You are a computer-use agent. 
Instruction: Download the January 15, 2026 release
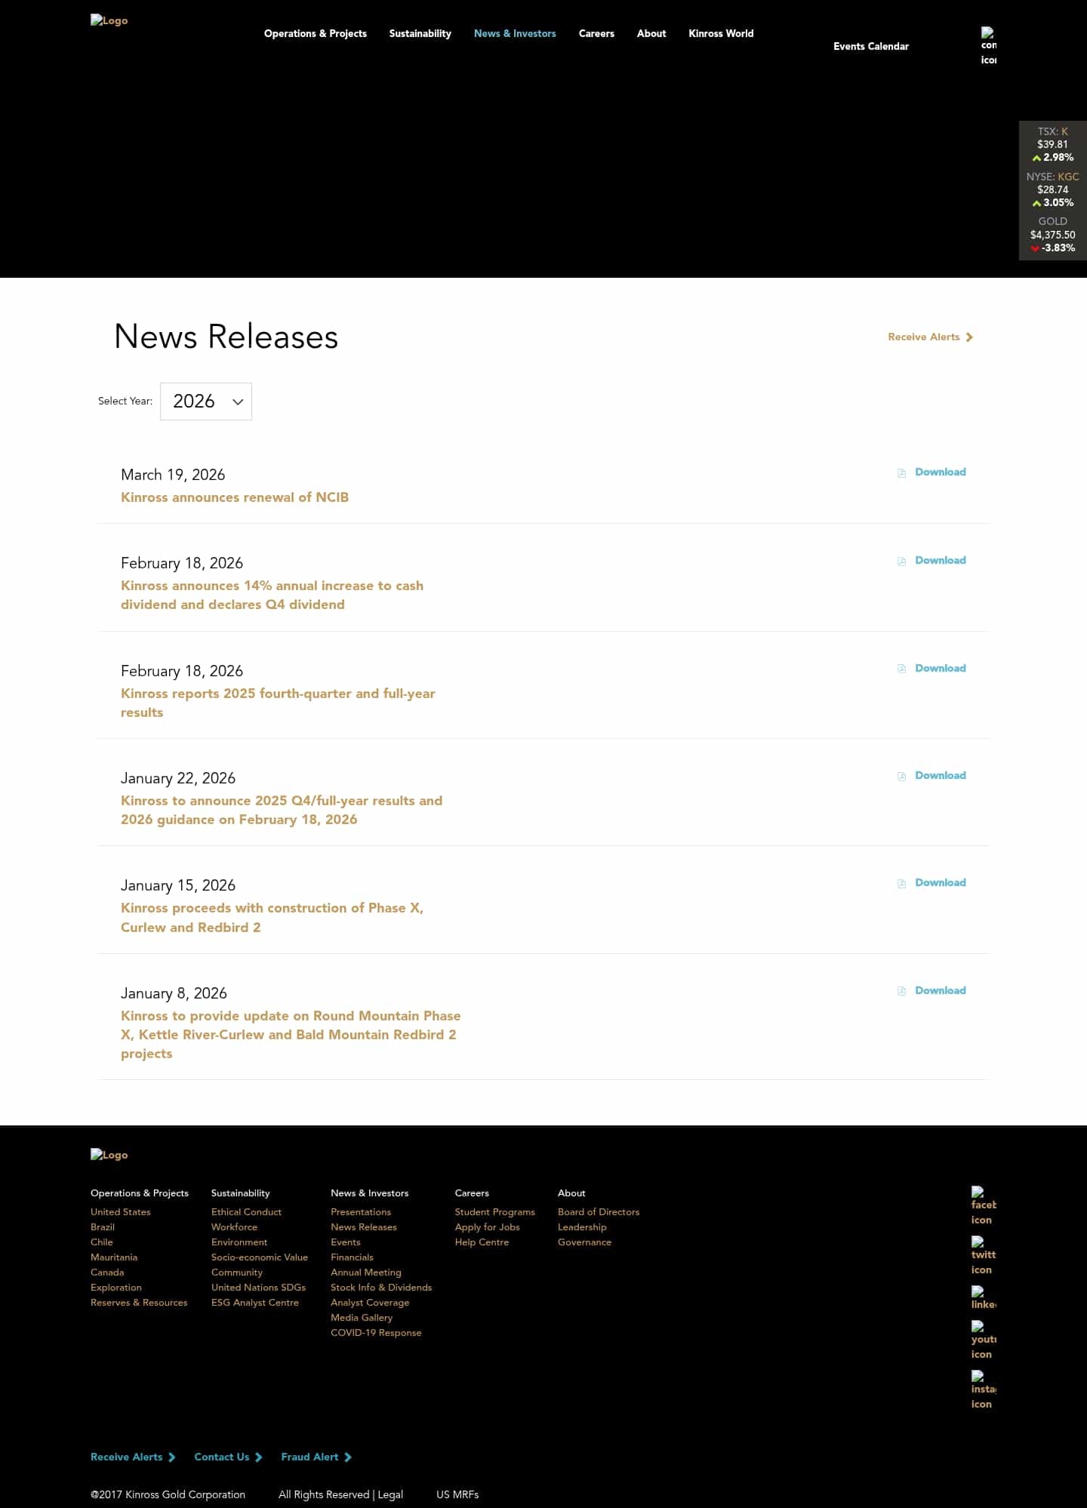click(941, 882)
